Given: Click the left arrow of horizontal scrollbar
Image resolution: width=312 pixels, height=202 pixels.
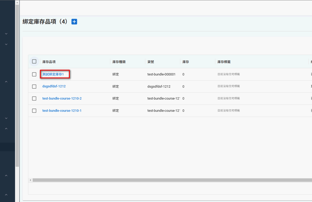Looking at the screenshot, I should pos(30,180).
